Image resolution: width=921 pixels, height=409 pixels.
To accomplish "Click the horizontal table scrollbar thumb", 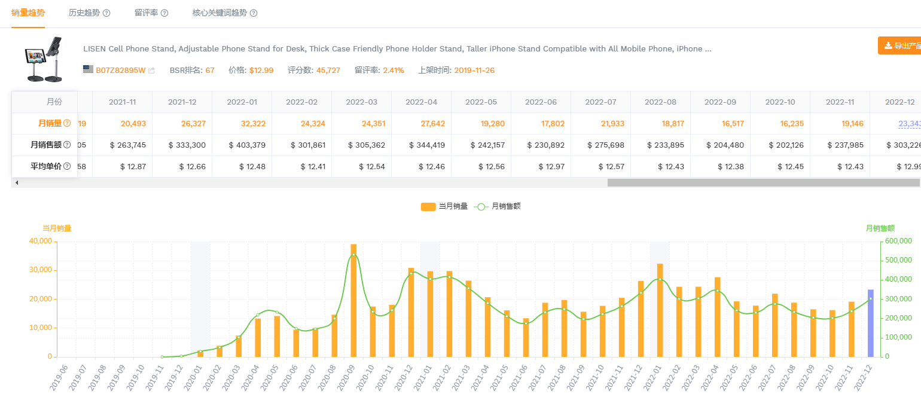I will (x=763, y=182).
